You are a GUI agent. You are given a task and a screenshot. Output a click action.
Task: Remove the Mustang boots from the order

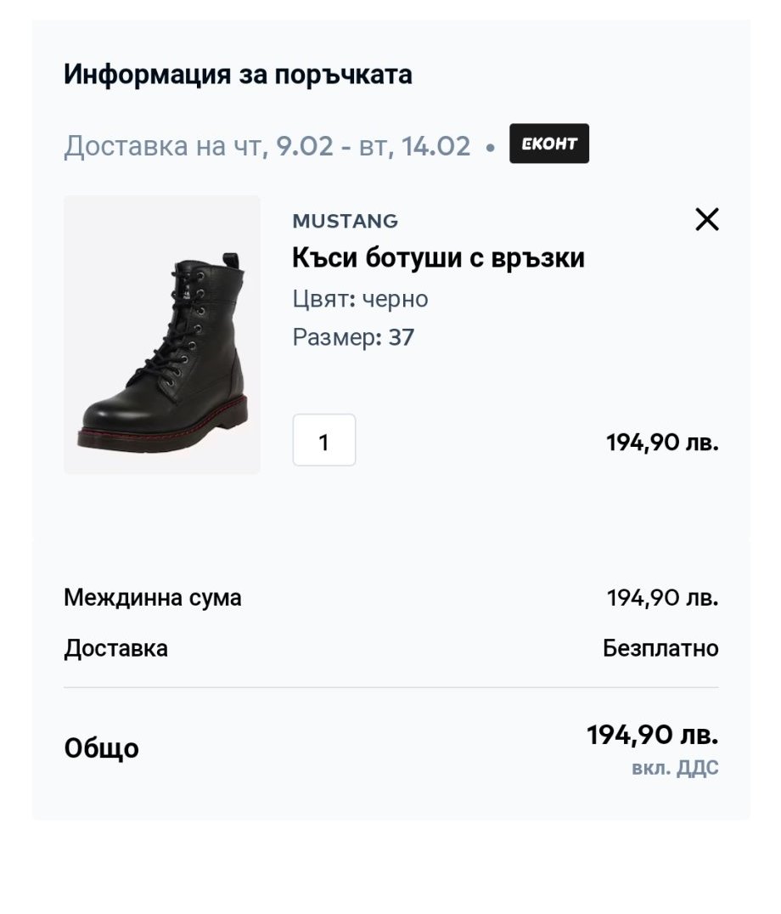706,220
